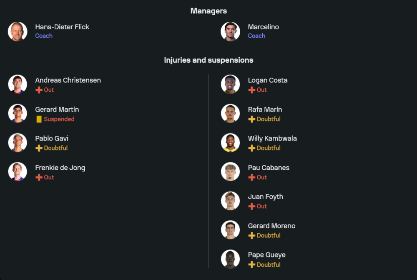Screen dimensions: 417x280
Task: Open Andreas Christensen's player name link
Action: 68,80
